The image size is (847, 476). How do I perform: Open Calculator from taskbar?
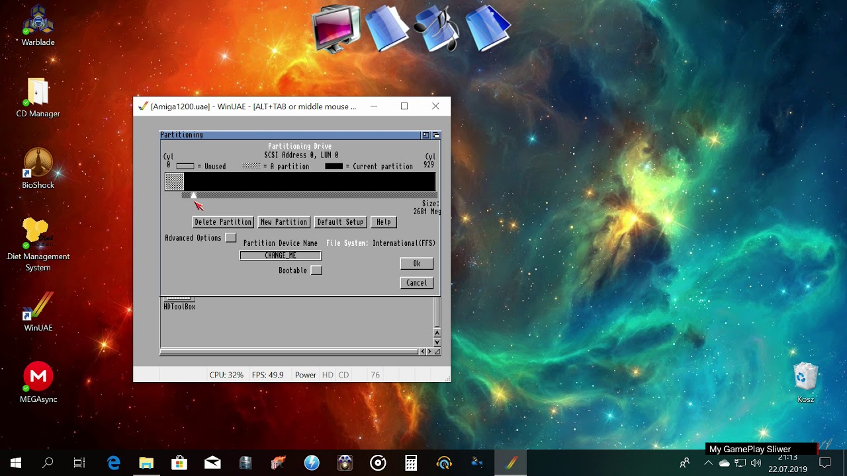tap(411, 463)
